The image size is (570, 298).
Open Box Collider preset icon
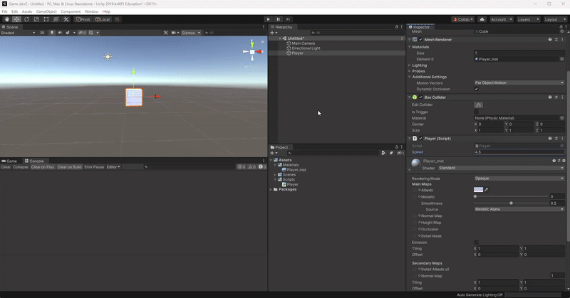click(556, 97)
